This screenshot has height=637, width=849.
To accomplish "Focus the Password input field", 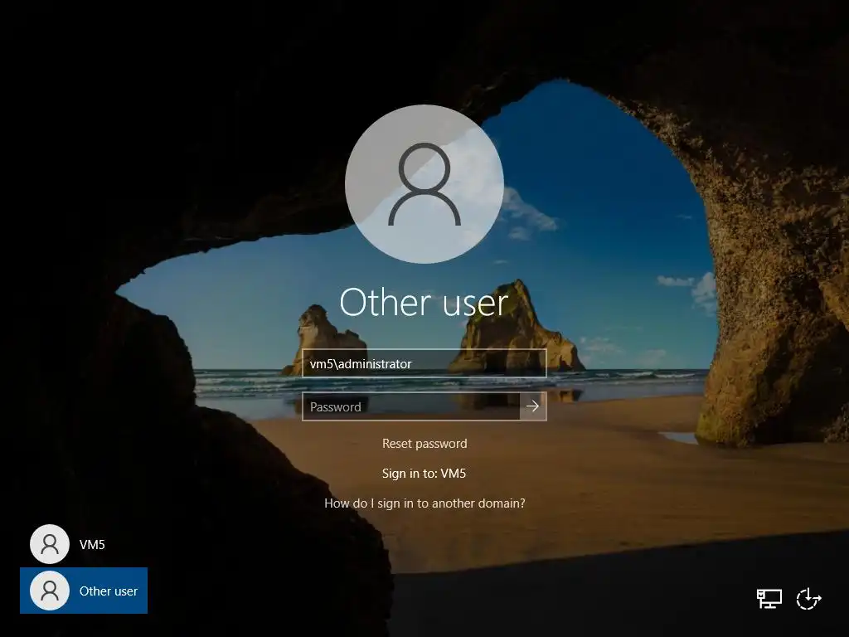I will pos(411,406).
